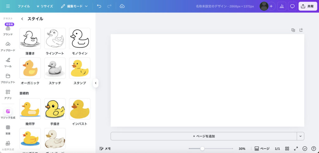The width and height of the screenshot is (319, 153).
Task: Check cloud save status icon
Action: [x=122, y=6]
